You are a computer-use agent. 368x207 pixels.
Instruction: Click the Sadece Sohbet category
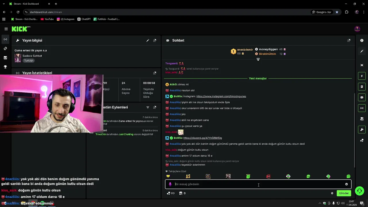[x=32, y=56]
